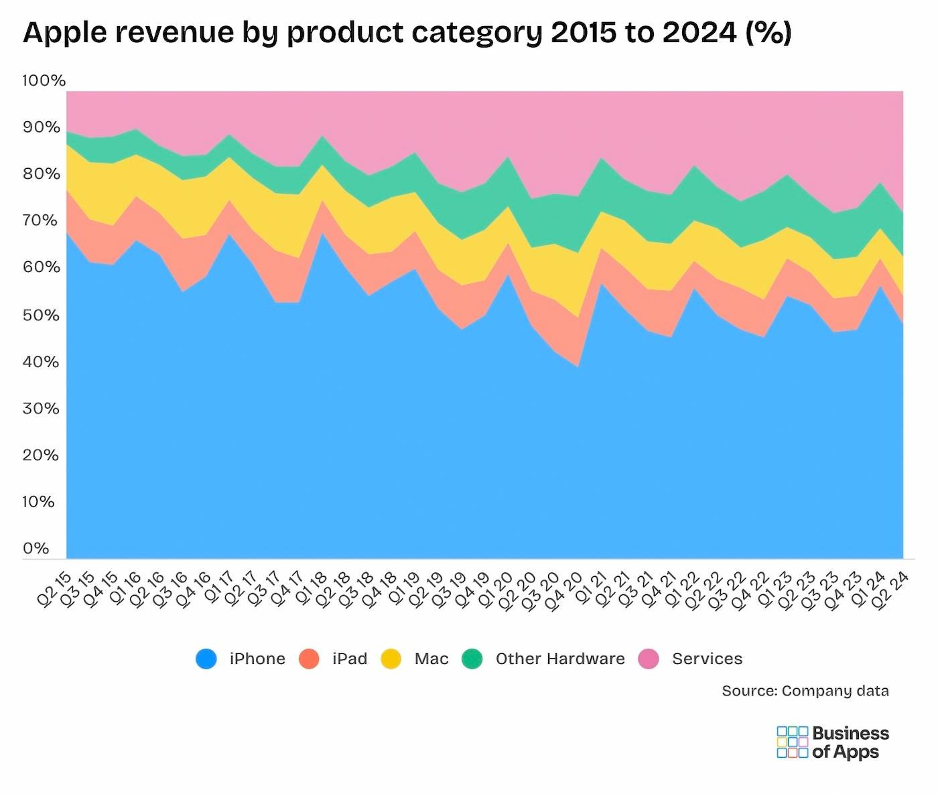Click the Q1 24 x-axis label
This screenshot has width=938, height=794.
(869, 588)
